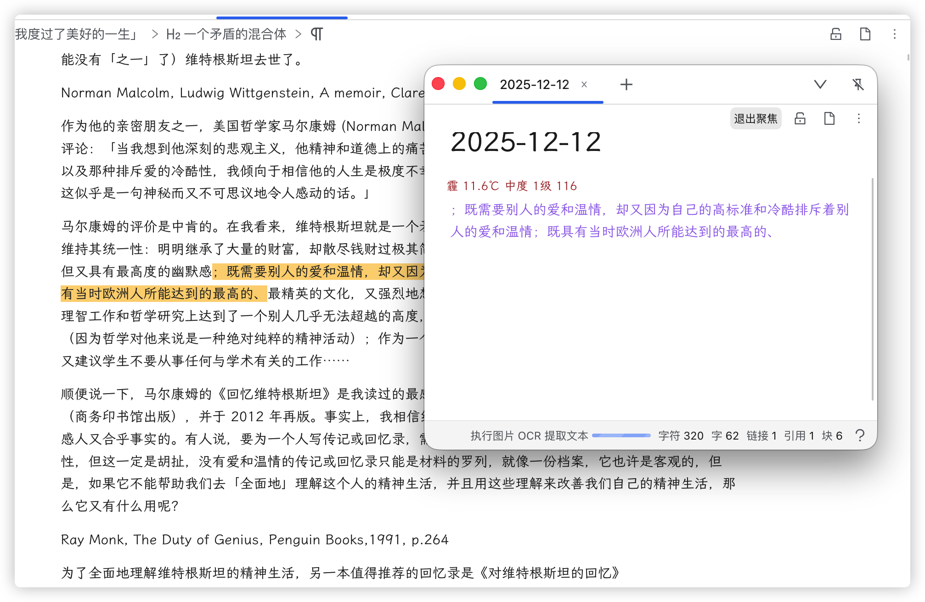Click the paragraph symbol in the breadcrumb
Screen dimensions: 925x602
click(316, 34)
